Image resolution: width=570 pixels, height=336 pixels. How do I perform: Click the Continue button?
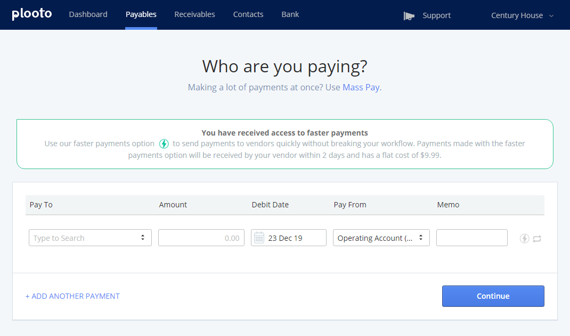(x=492, y=296)
